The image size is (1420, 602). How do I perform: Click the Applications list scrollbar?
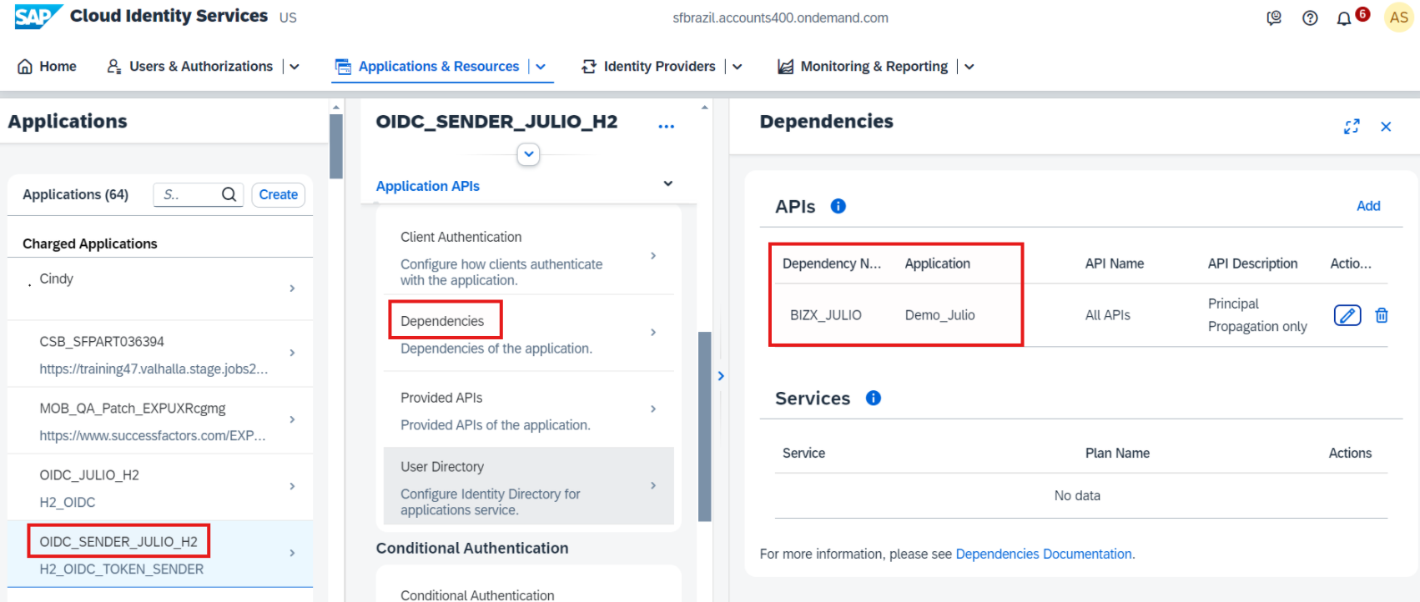[x=336, y=147]
